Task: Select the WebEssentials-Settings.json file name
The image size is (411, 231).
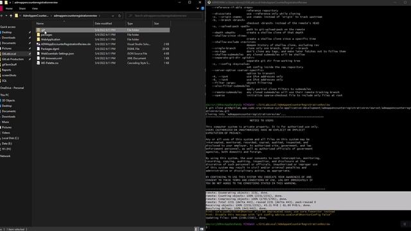Action: coord(57,53)
